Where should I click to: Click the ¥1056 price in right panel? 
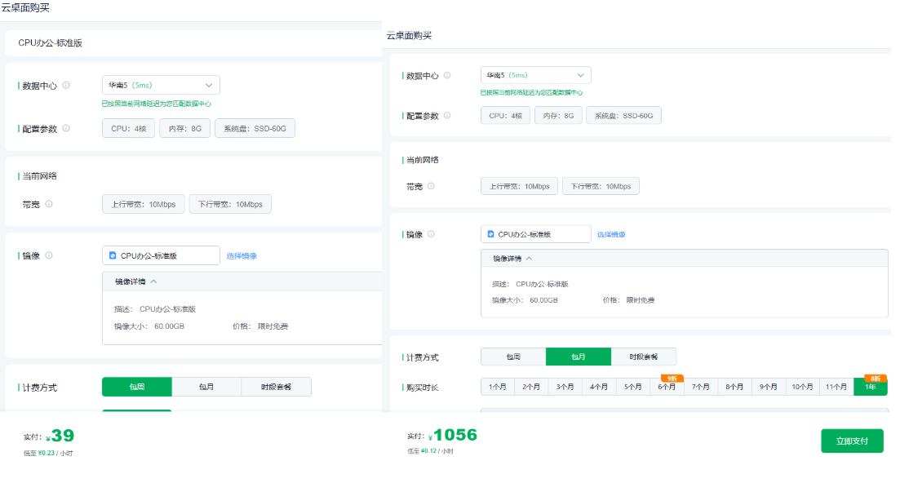(452, 435)
